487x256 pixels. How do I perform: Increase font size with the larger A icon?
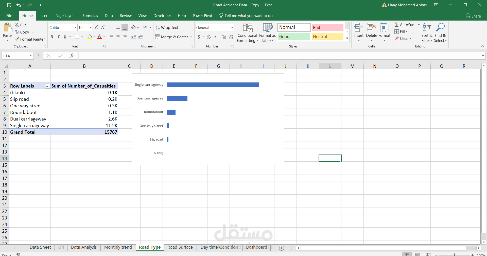pos(96,27)
